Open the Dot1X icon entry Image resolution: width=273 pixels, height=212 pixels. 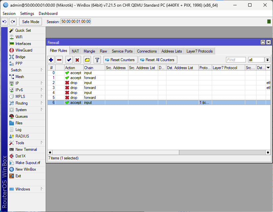pos(12,156)
